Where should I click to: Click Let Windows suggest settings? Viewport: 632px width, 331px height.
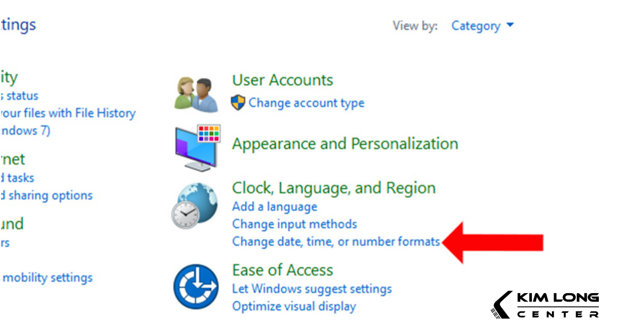pyautogui.click(x=312, y=289)
